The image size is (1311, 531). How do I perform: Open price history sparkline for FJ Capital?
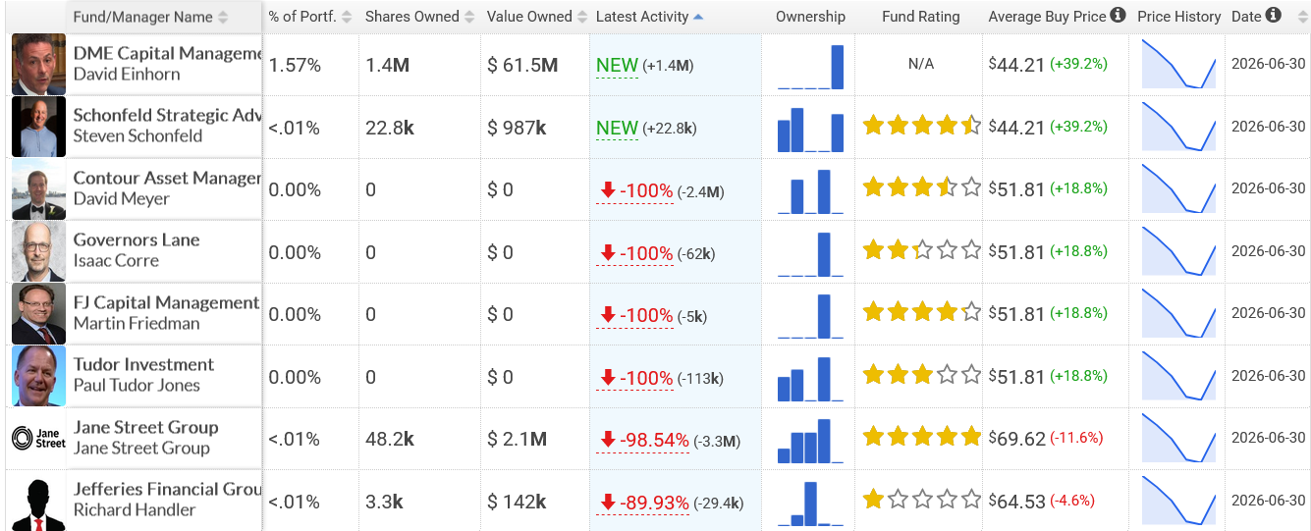[1178, 314]
